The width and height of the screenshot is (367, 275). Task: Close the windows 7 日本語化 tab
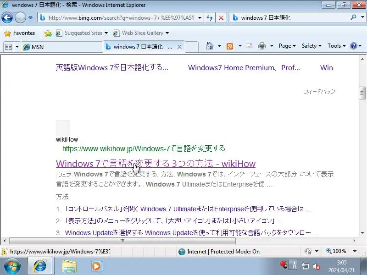[179, 47]
